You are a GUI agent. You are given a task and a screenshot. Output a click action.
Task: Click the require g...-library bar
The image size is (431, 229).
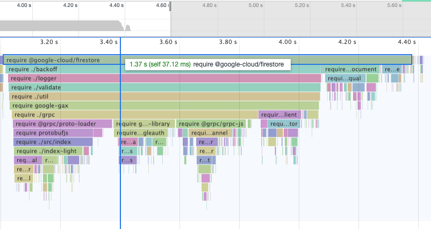coord(144,124)
